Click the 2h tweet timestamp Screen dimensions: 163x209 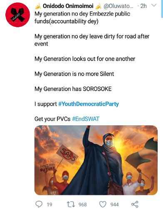pos(143,6)
